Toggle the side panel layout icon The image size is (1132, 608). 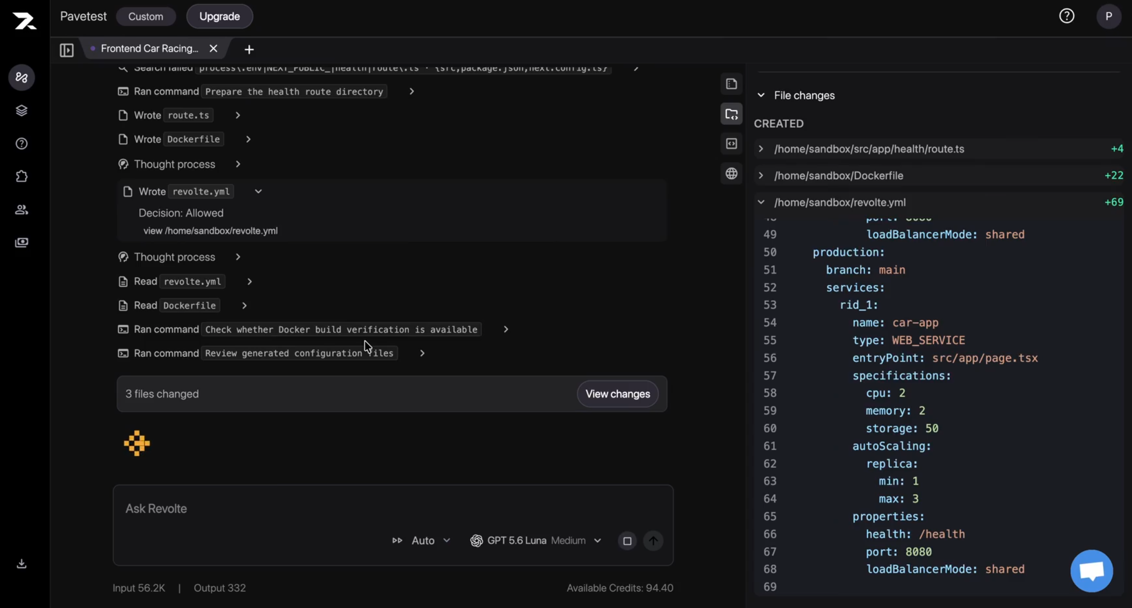tap(67, 50)
